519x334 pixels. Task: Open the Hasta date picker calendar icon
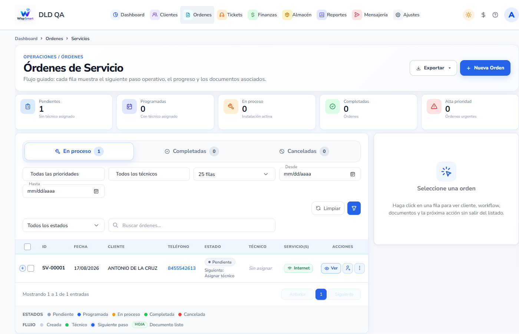point(96,191)
